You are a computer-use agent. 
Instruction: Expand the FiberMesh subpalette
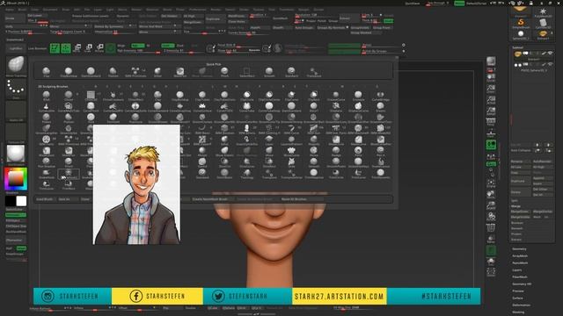click(x=520, y=277)
